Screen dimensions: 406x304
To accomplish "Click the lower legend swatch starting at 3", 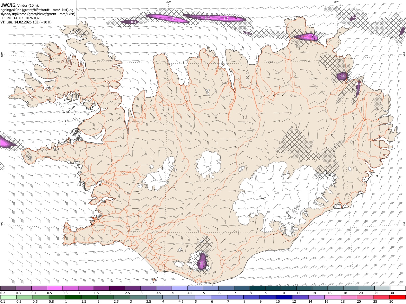I will coord(138,297).
